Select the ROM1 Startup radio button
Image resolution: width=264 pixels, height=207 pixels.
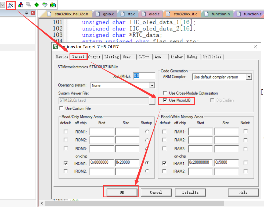(147, 132)
